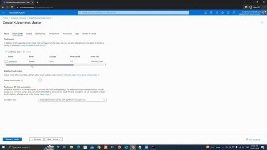Open the account avatar menu
The width and height of the screenshot is (267, 150).
pyautogui.click(x=264, y=12)
